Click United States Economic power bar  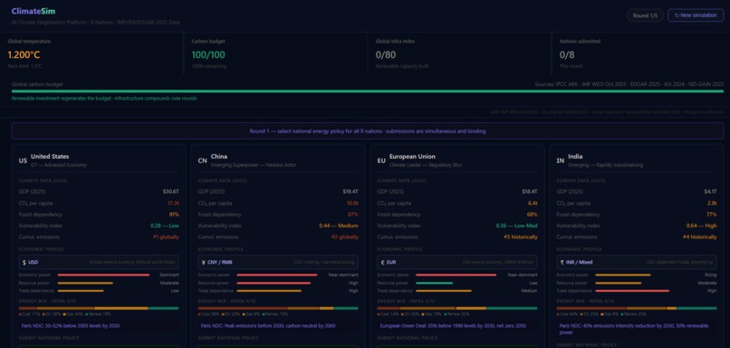pyautogui.click(x=103, y=275)
